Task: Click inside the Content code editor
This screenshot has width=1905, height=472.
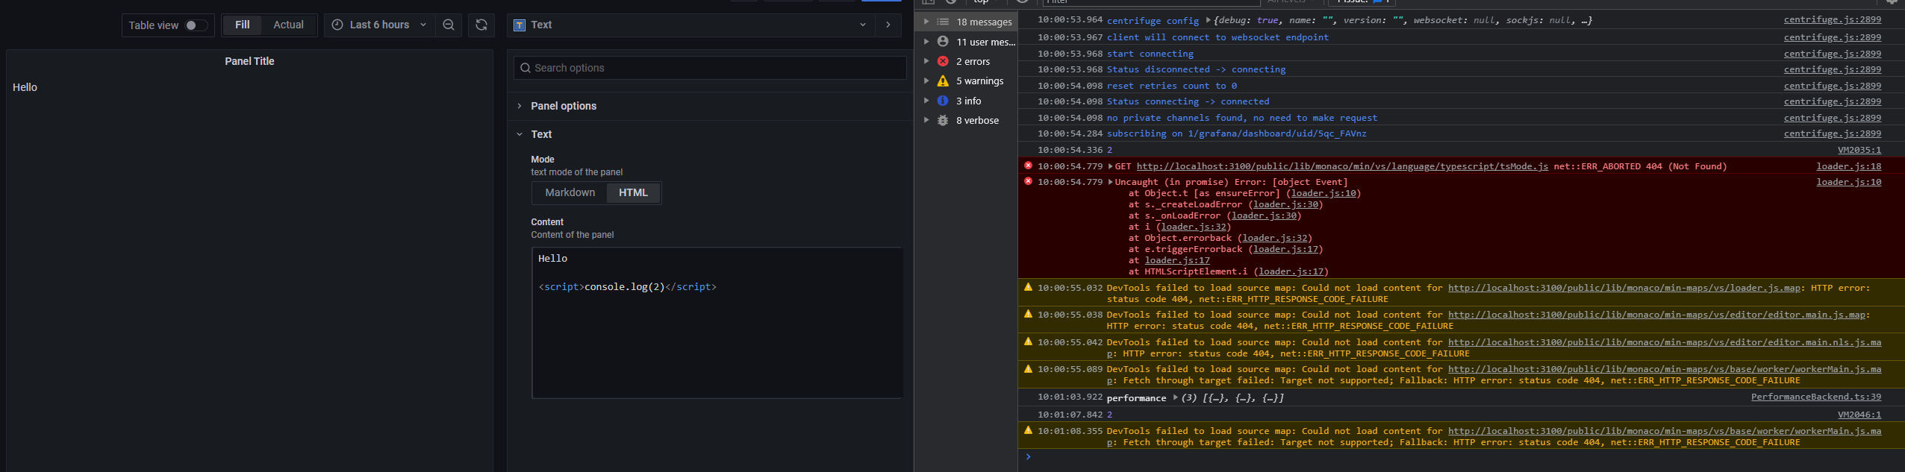Action: pyautogui.click(x=717, y=323)
